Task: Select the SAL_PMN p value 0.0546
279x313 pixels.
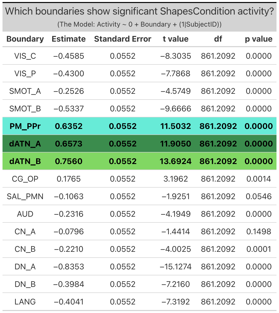Action: coord(259,196)
